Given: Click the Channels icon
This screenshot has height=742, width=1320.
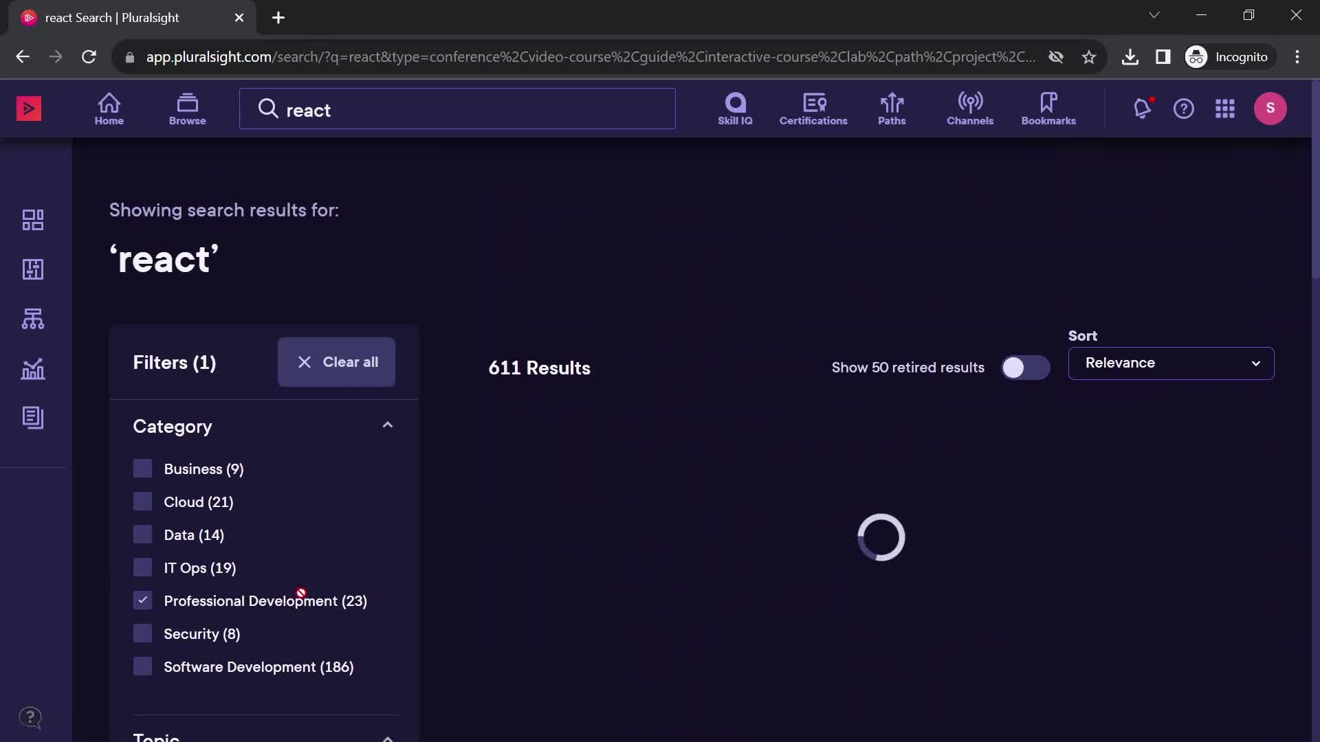Looking at the screenshot, I should tap(970, 108).
